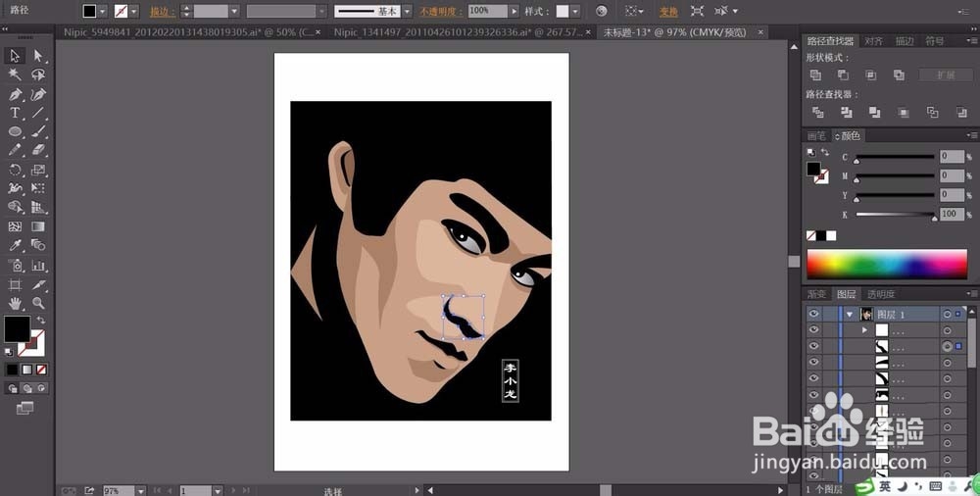Image resolution: width=980 pixels, height=496 pixels.
Task: Open the 透明度 panel tab
Action: click(x=881, y=294)
